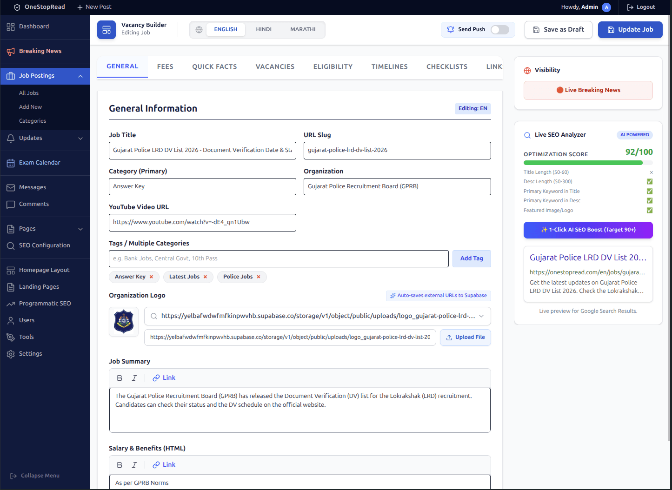Switch to the Vacancies tab
This screenshot has height=490, width=672.
pyautogui.click(x=275, y=67)
